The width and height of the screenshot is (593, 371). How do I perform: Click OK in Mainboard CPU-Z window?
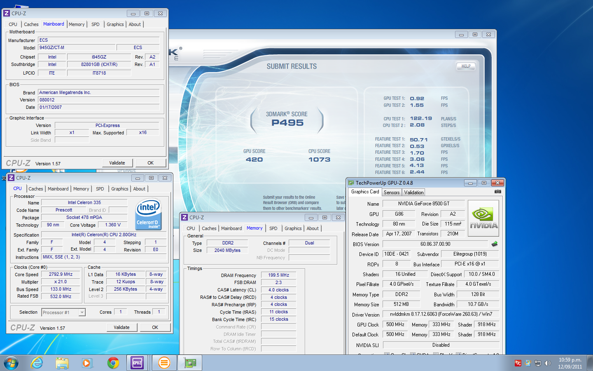coord(151,163)
